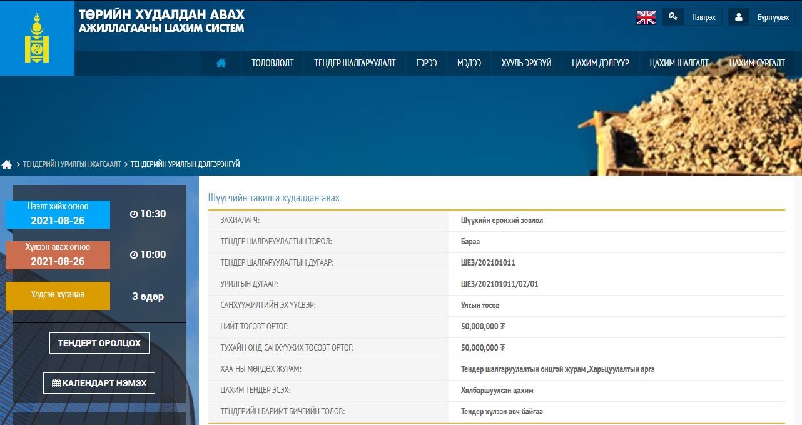Click the breadcrumb home icon
Image resolution: width=802 pixels, height=425 pixels.
tap(7, 164)
